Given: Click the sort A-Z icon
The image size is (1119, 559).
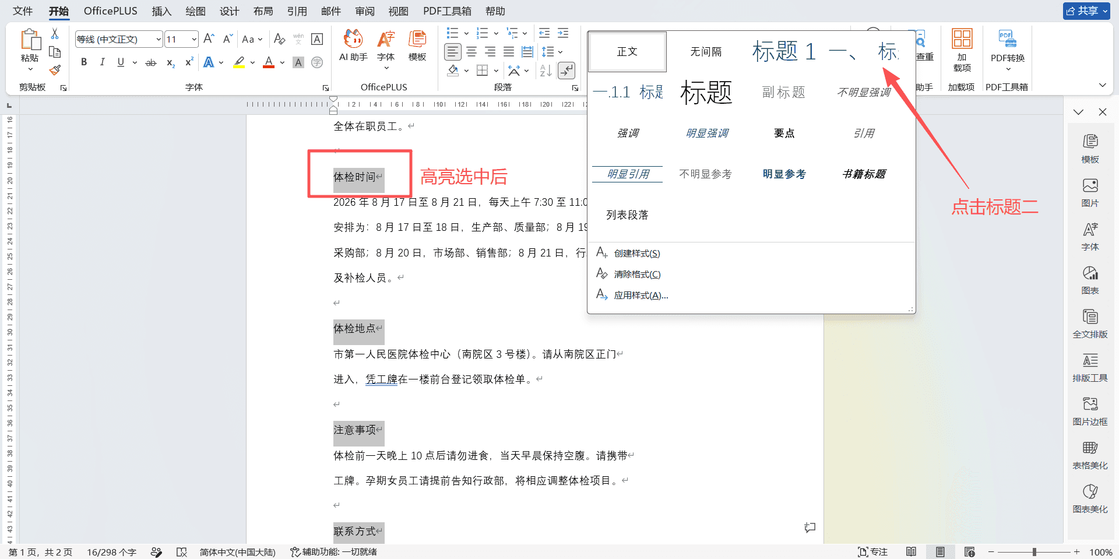Looking at the screenshot, I should [x=546, y=71].
